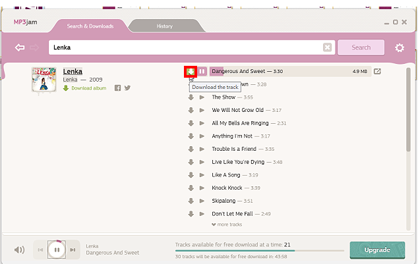This screenshot has height=264, width=418.
Task: Download Live Like You're Dying track
Action: tap(191, 162)
